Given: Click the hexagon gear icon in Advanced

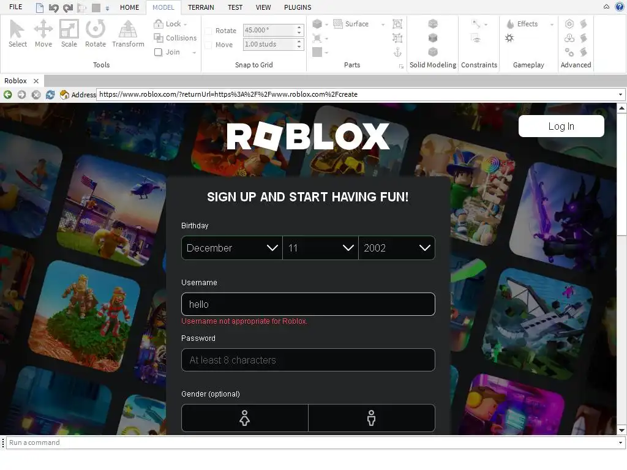Looking at the screenshot, I should click(x=569, y=24).
